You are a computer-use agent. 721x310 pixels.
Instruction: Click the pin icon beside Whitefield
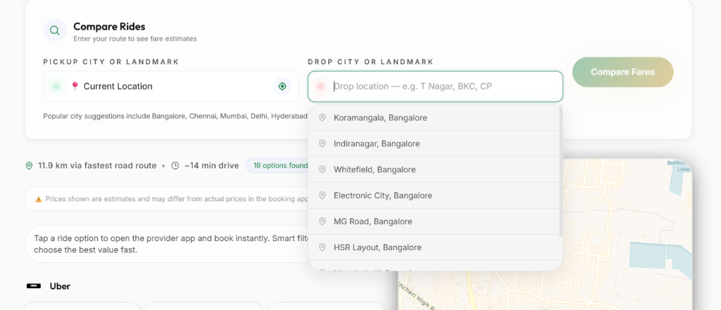[x=322, y=169]
